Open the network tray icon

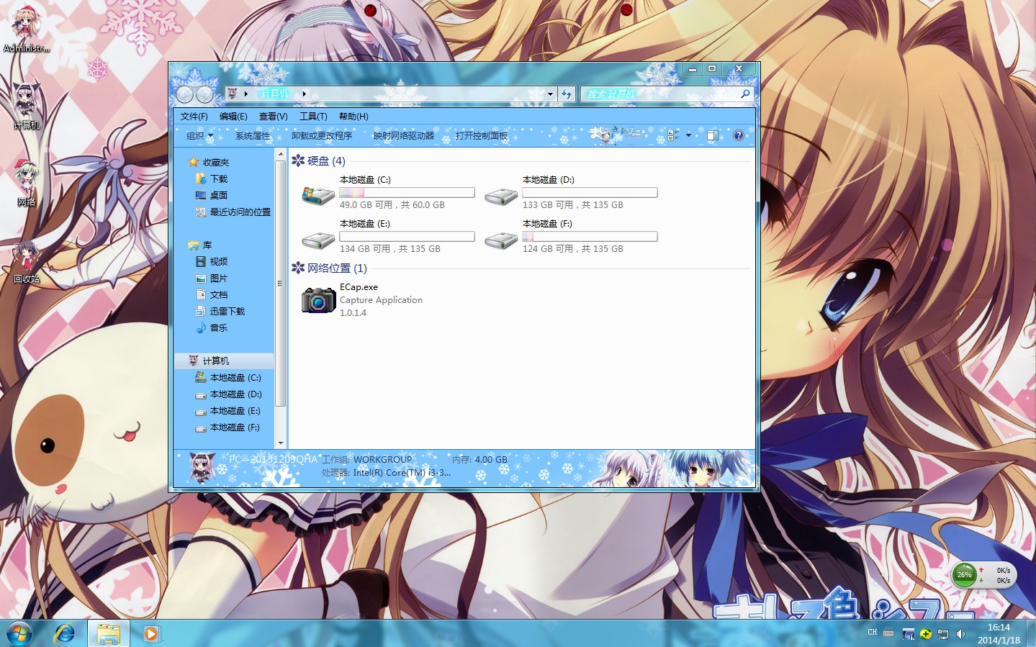[943, 634]
